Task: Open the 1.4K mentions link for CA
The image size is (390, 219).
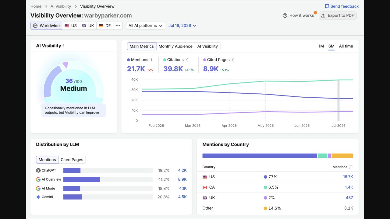Action: (x=349, y=187)
